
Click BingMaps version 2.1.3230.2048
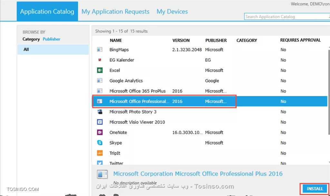187,50
